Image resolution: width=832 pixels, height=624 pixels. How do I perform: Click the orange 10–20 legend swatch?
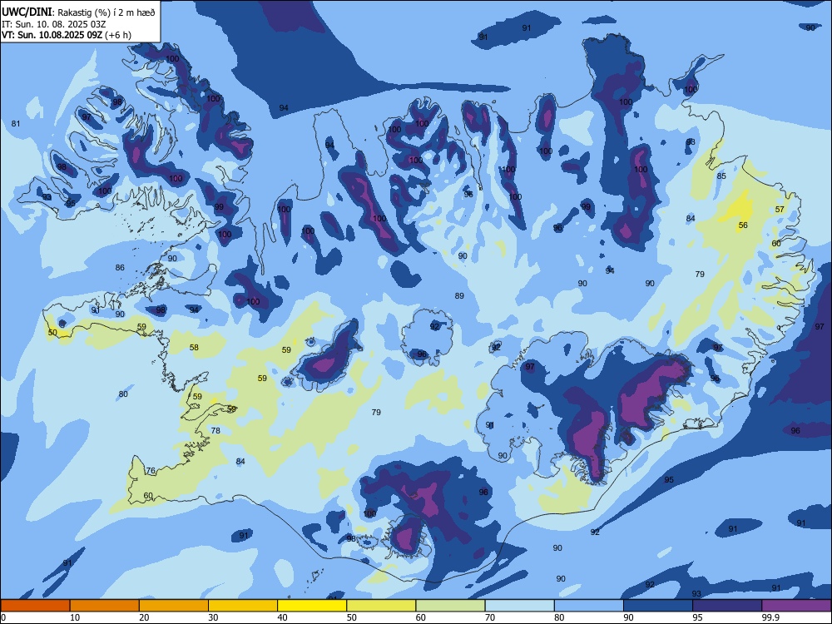[x=105, y=606]
